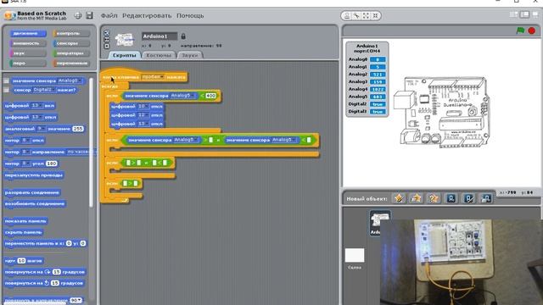Select the контроль block category
Screen dimensions: 543x305
pyautogui.click(x=71, y=33)
